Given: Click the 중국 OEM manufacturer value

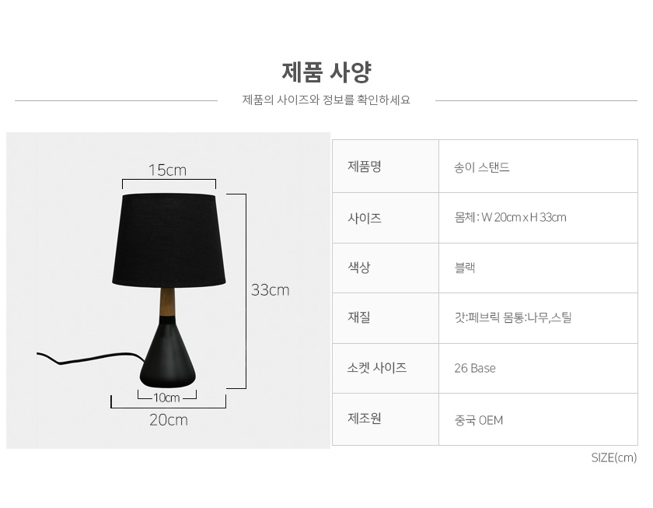Looking at the screenshot, I should tap(478, 420).
